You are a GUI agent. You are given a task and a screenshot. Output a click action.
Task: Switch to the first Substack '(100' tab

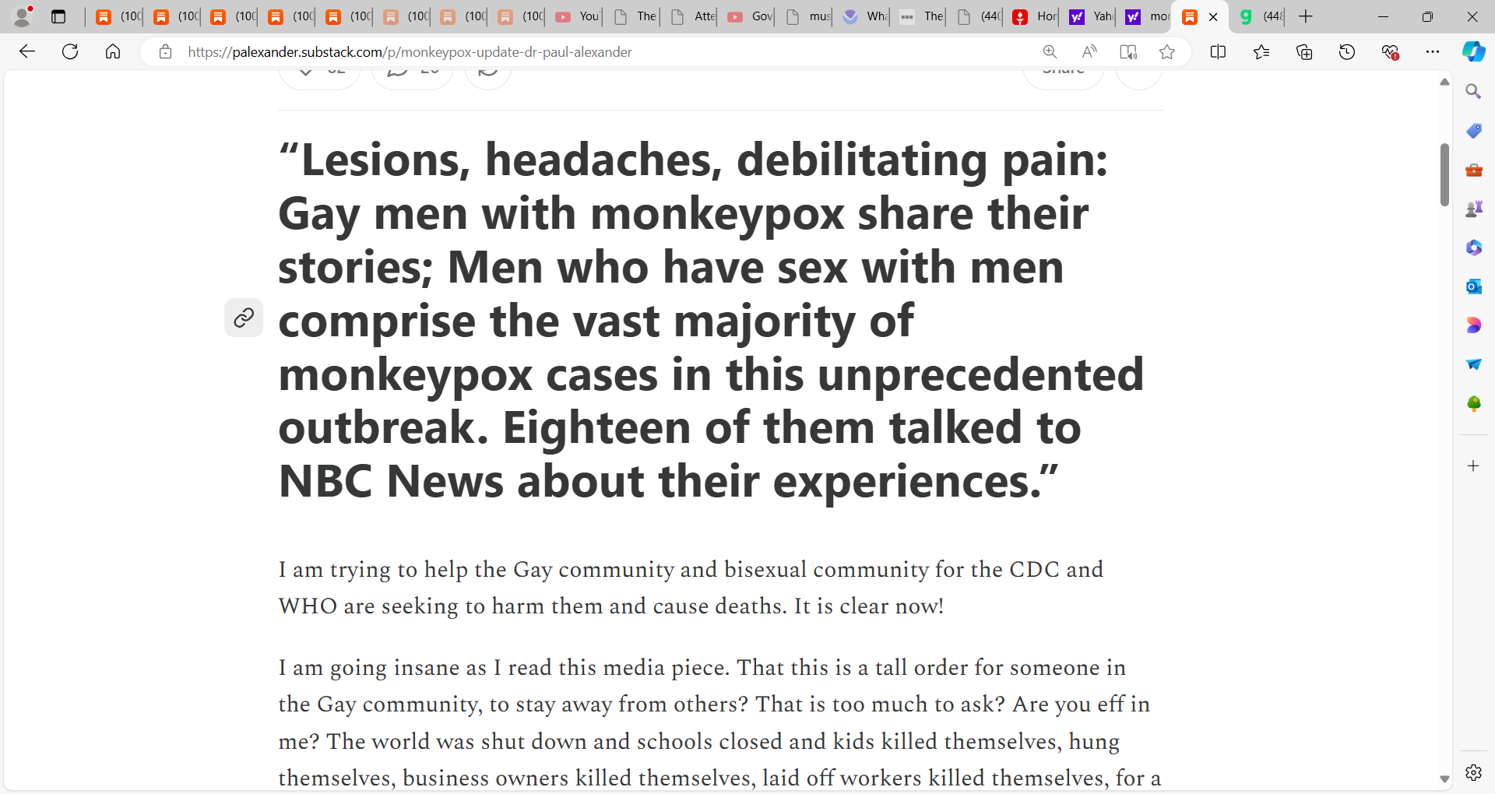(117, 16)
